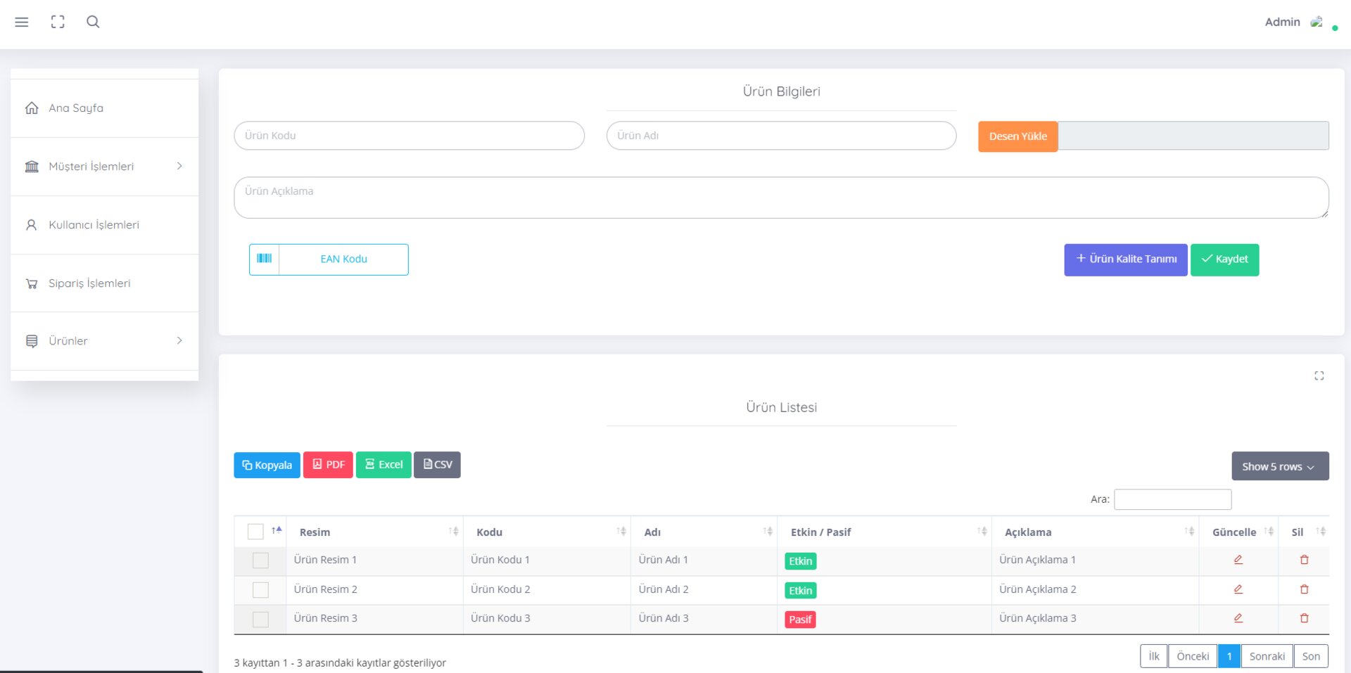The image size is (1351, 673).
Task: Click the Ara search box
Action: (x=1173, y=499)
